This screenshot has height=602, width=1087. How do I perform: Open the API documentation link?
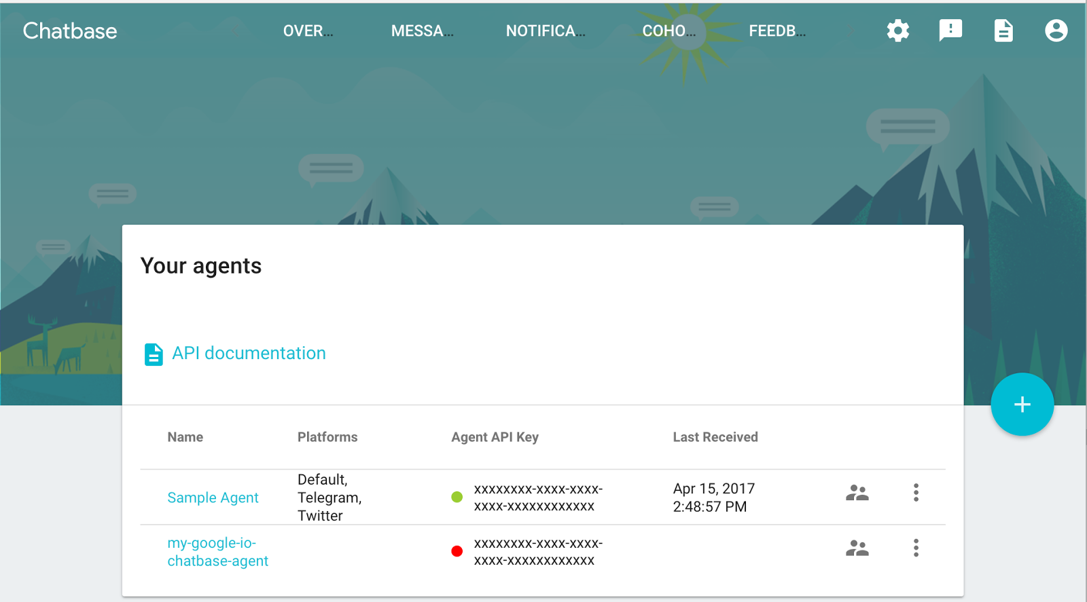coord(249,353)
